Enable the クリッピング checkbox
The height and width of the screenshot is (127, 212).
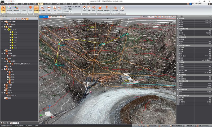pyautogui.click(x=64, y=12)
